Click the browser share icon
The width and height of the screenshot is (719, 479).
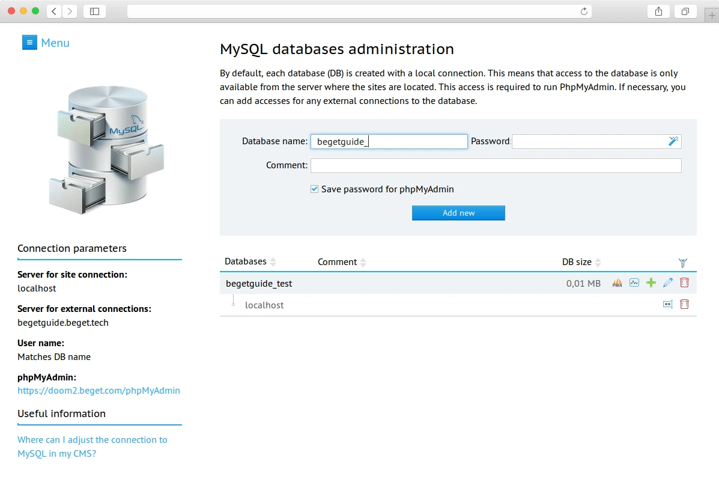point(658,11)
